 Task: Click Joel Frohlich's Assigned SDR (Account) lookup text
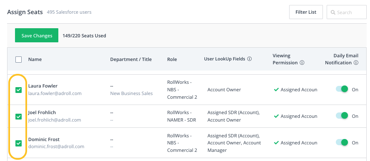[x=234, y=112]
